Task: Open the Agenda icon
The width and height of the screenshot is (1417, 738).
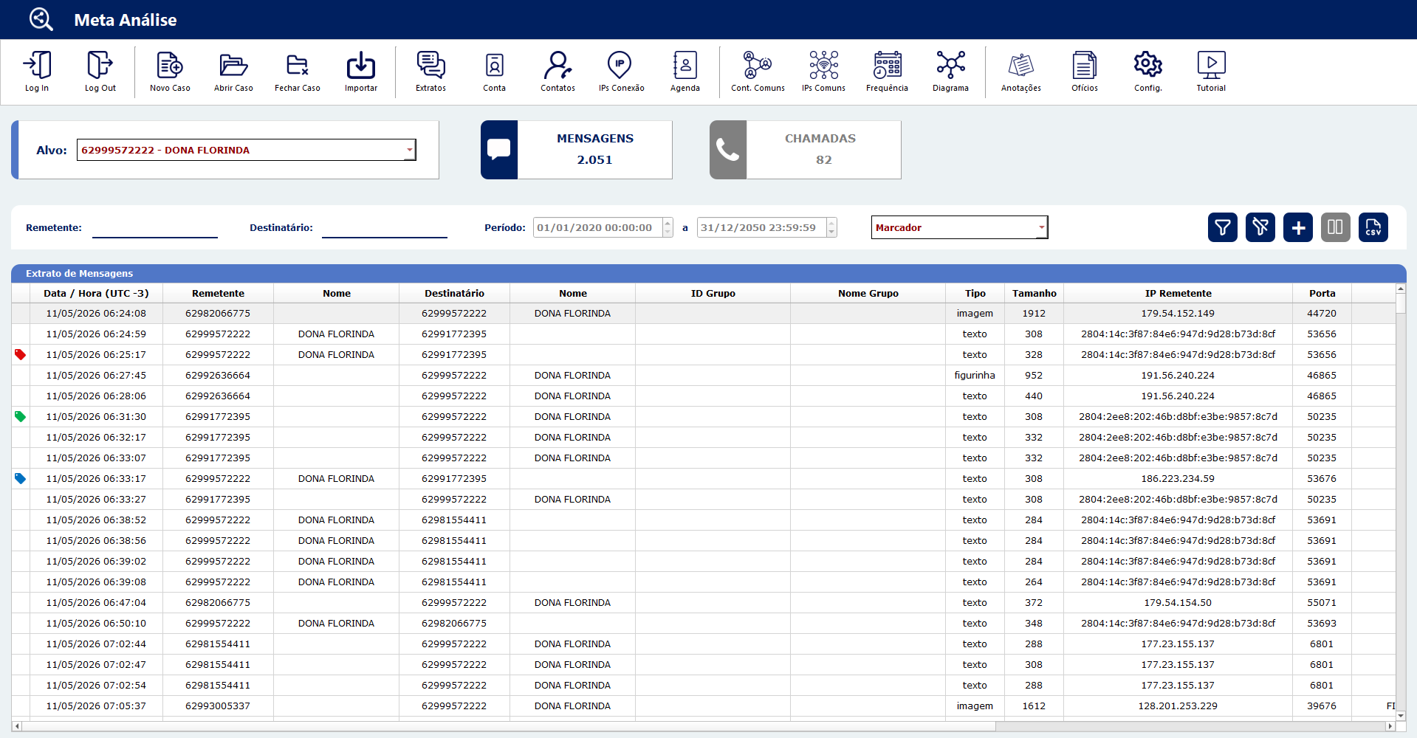Action: 685,71
